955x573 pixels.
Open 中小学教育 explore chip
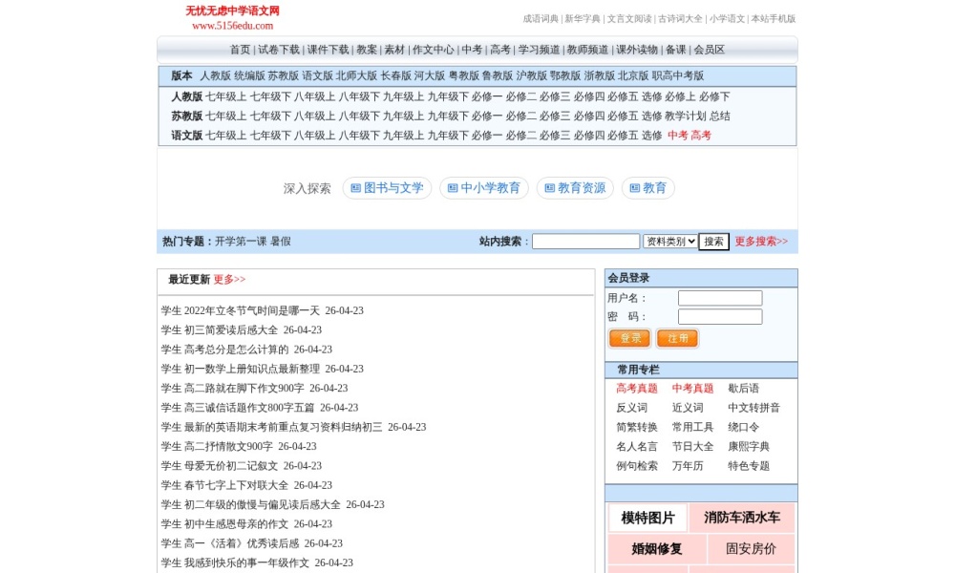pos(483,188)
